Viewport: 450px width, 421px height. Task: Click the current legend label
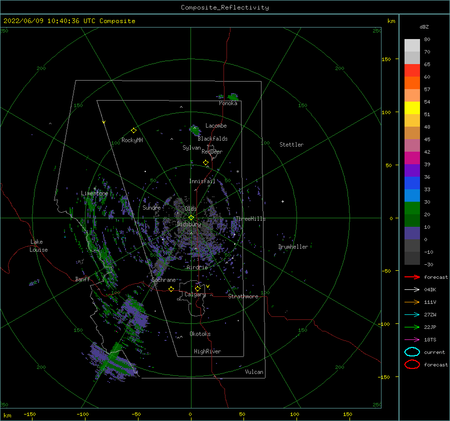click(434, 352)
